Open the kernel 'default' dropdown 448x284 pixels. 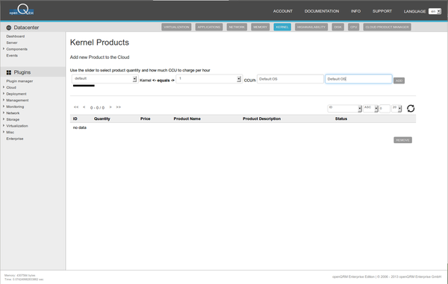(x=105, y=79)
